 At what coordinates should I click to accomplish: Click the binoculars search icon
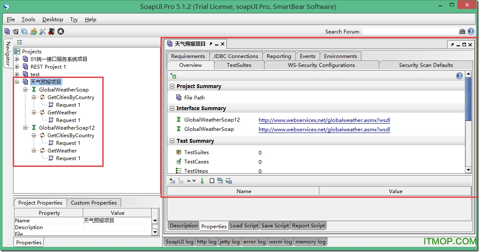462,31
